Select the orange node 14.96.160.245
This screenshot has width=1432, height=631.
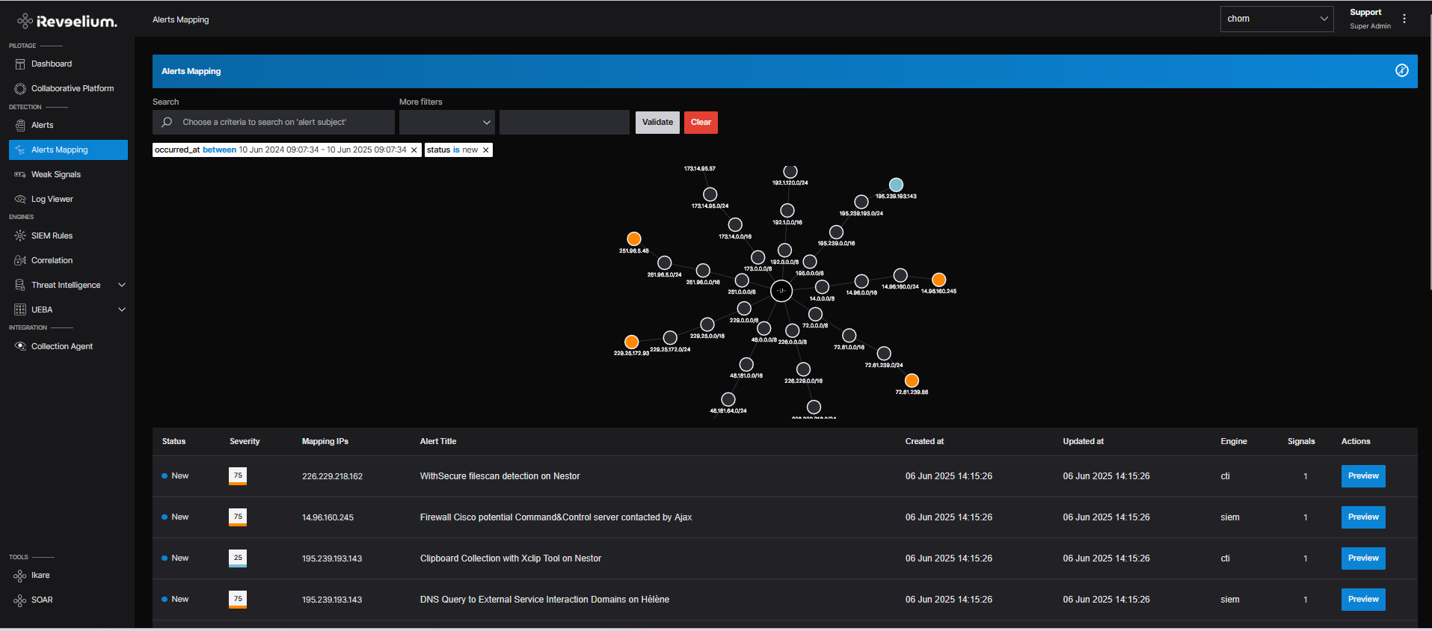(x=939, y=280)
